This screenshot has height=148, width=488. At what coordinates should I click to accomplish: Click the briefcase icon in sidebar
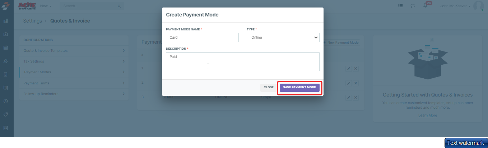coord(6,34)
